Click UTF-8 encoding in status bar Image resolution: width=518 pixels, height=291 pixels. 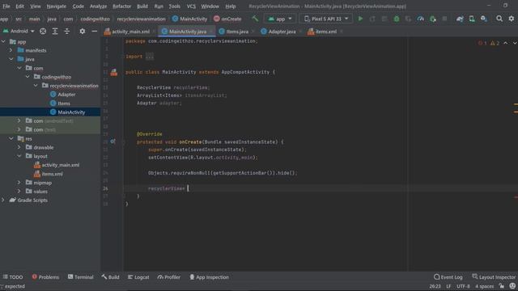coord(463,286)
